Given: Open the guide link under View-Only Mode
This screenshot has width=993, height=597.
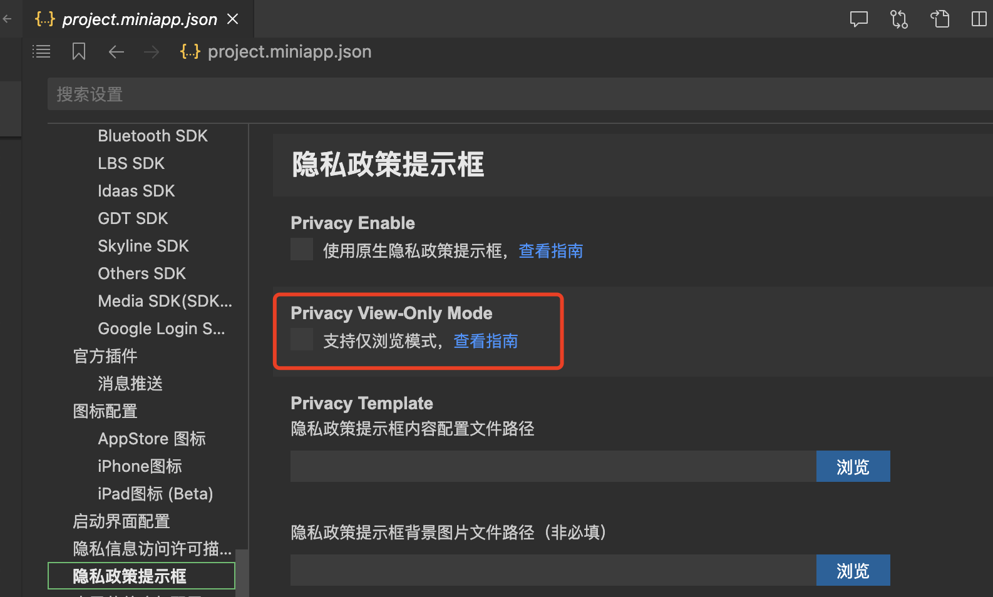Looking at the screenshot, I should click(x=485, y=341).
